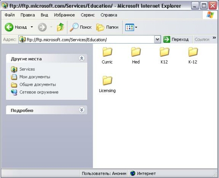Open the Сетевое окружение link

pos(39,92)
